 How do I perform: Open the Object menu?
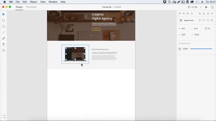click(33, 2)
